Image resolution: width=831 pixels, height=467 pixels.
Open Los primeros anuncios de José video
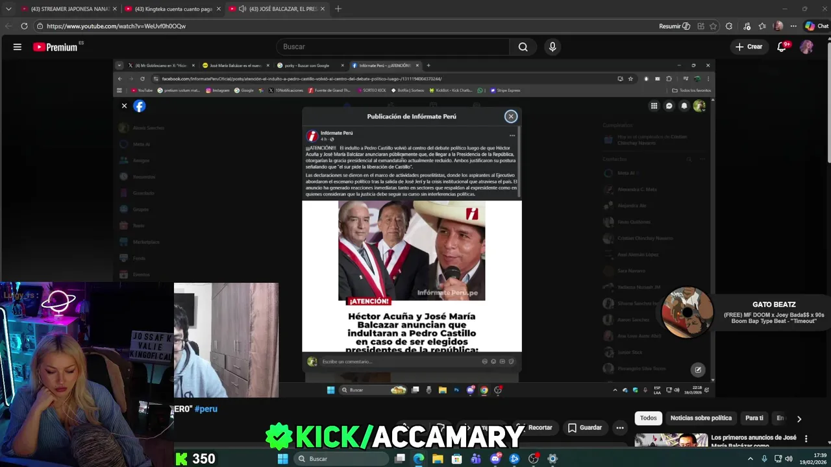pyautogui.click(x=754, y=441)
